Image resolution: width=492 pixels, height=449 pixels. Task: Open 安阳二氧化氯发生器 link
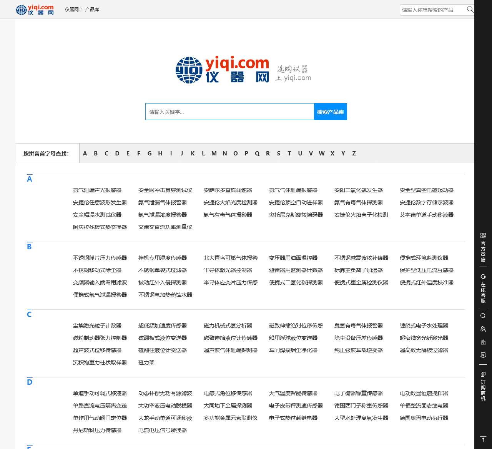pos(359,190)
